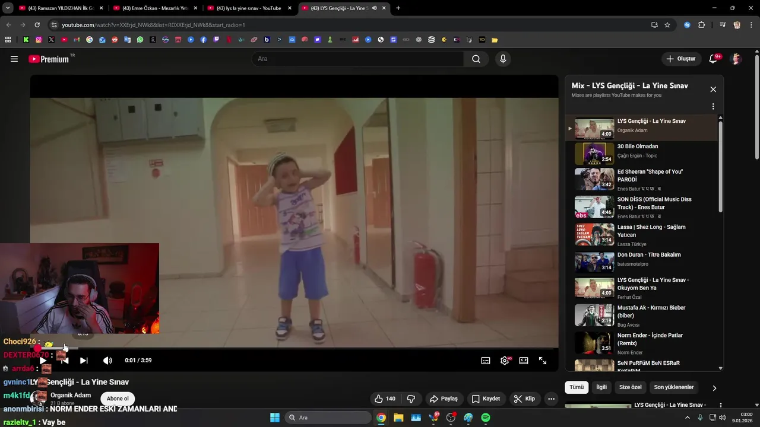Select the Tümü filter chip
The height and width of the screenshot is (427, 760).
(577, 387)
